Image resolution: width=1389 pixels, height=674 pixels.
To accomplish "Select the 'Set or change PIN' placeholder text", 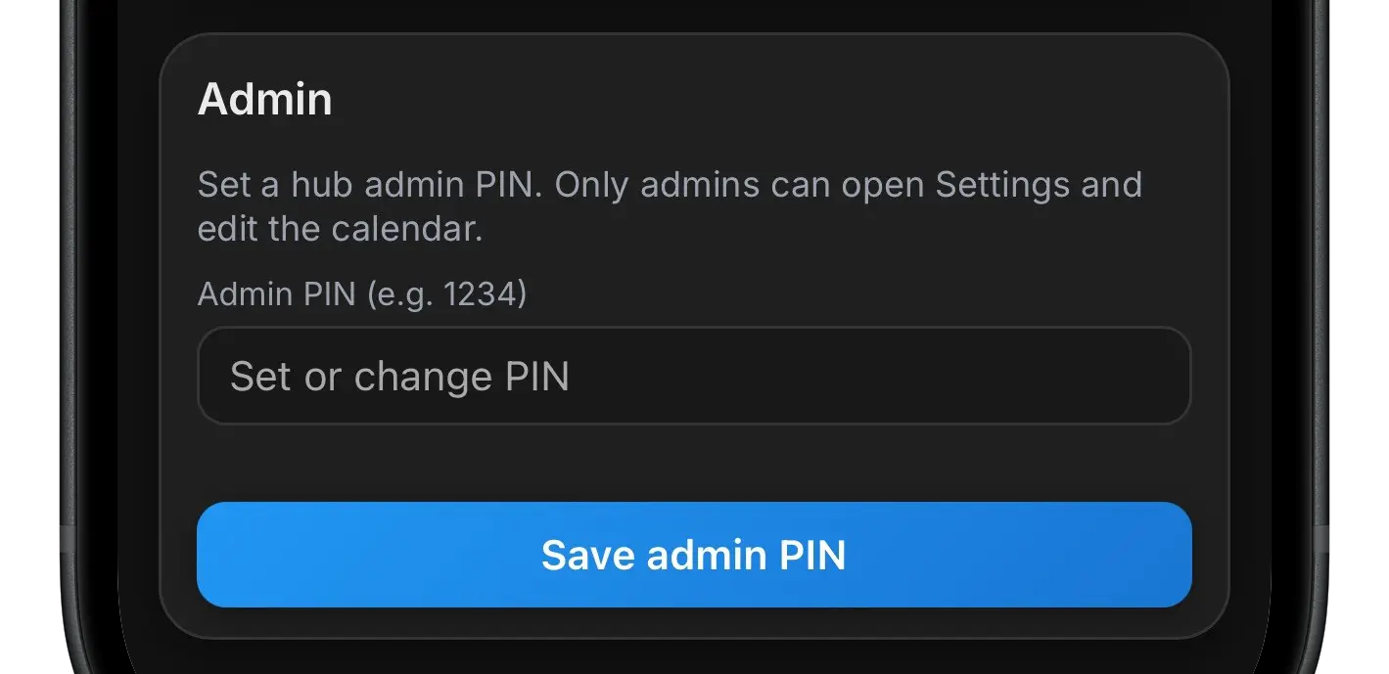I will pos(399,377).
